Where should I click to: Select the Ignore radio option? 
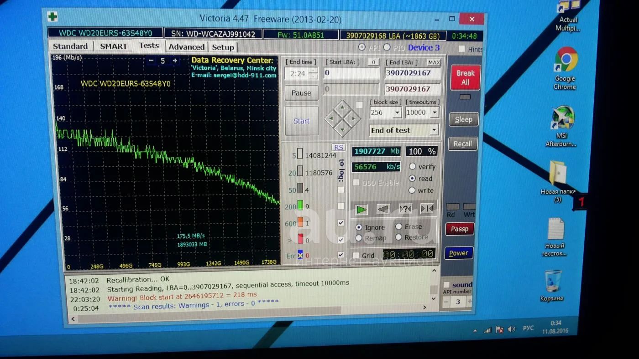358,227
